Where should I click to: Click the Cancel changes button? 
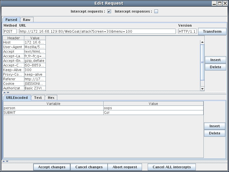pos(89,167)
